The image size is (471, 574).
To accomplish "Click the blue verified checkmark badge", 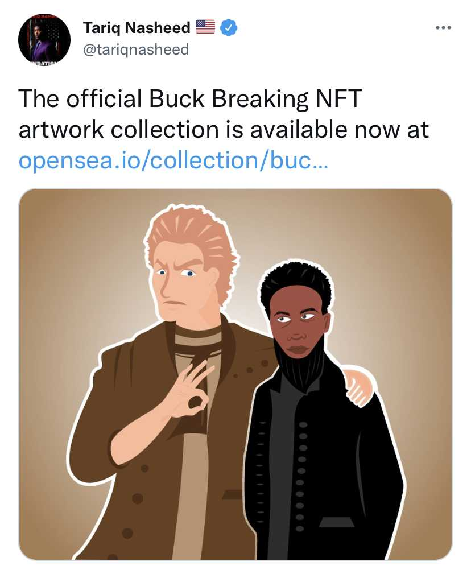I will click(x=229, y=27).
